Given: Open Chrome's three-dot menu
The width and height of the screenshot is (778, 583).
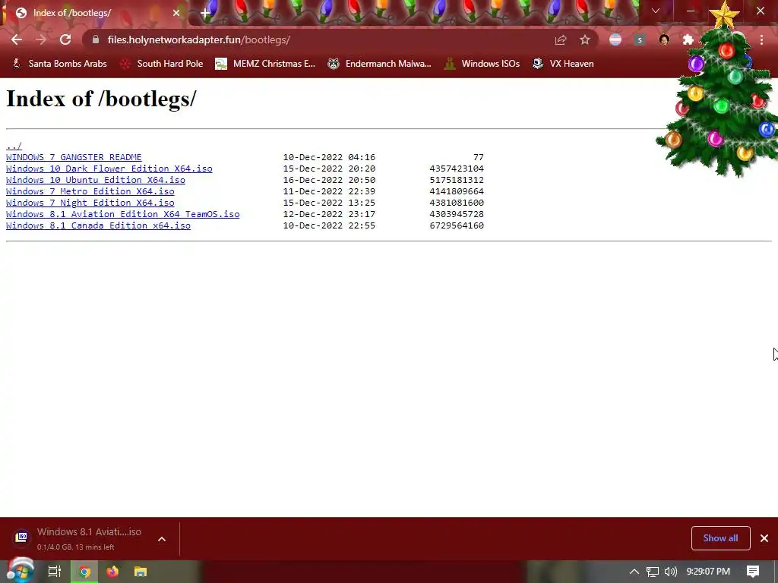Looking at the screenshot, I should click(761, 40).
